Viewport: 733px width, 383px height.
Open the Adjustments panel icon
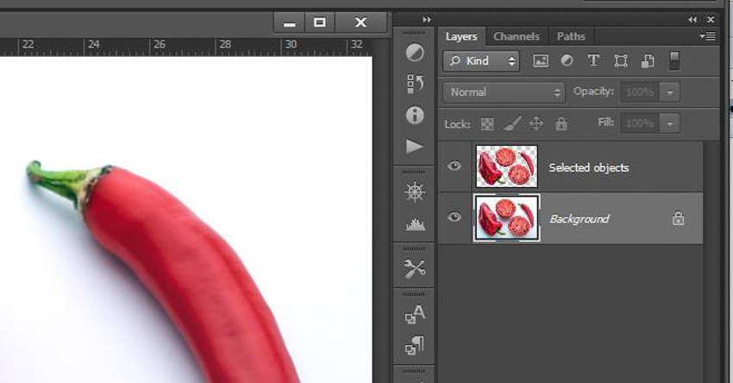(415, 53)
